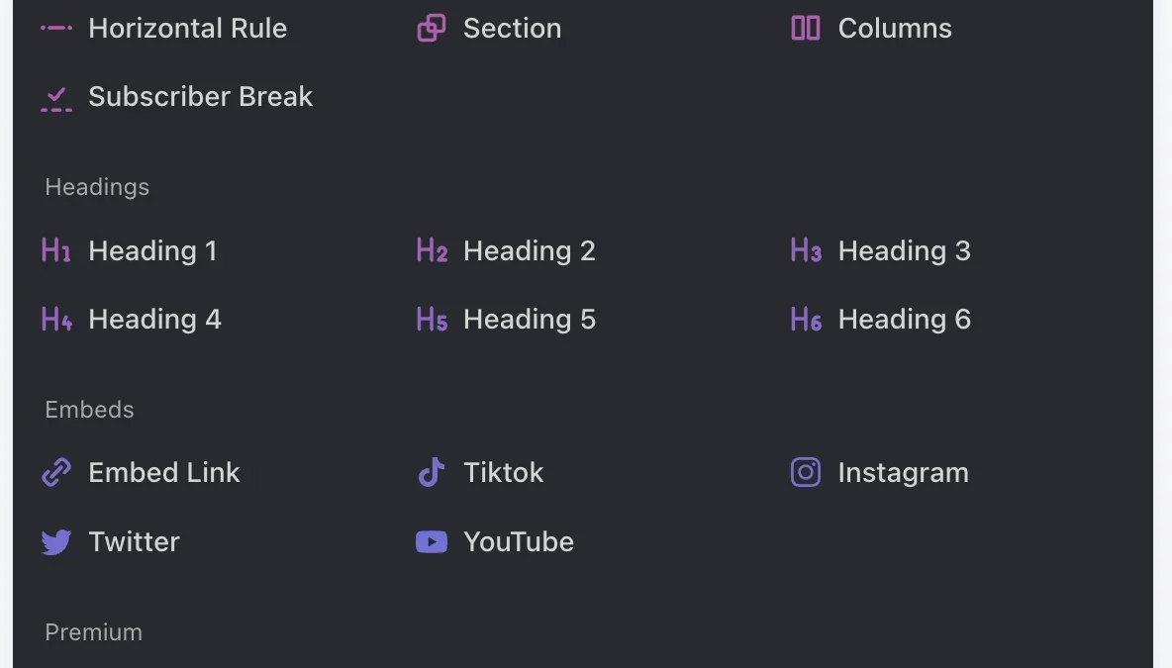This screenshot has height=668, width=1172.
Task: Click the Embed Link chain icon
Action: [56, 472]
